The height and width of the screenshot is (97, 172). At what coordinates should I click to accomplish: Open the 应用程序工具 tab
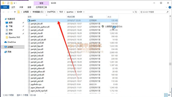click(x=41, y=7)
